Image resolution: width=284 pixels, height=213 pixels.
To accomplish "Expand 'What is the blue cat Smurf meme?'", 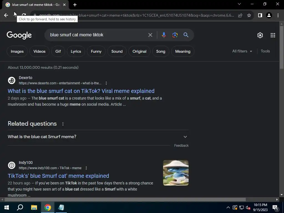I will 98,137.
